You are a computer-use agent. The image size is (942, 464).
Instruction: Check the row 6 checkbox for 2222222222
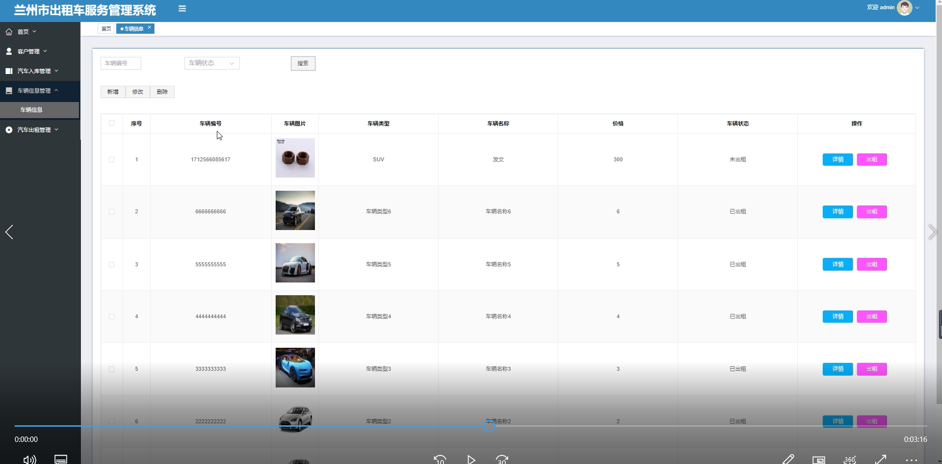point(112,422)
